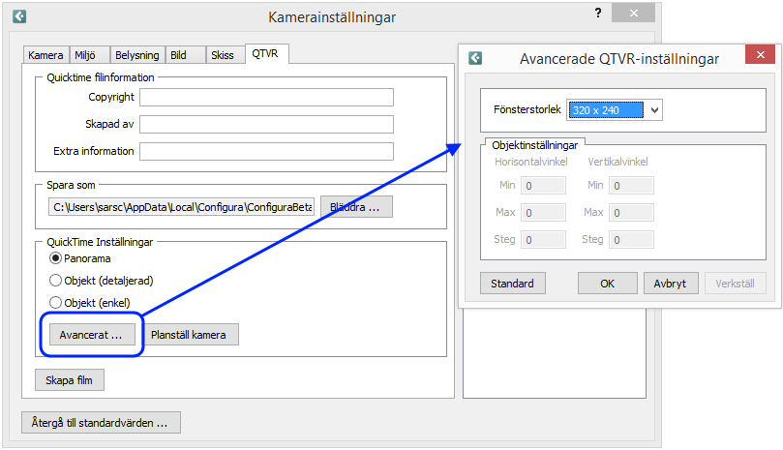Image resolution: width=783 pixels, height=450 pixels.
Task: Click the green icon in Avancerade QTVR-inställningar title
Action: click(x=475, y=58)
